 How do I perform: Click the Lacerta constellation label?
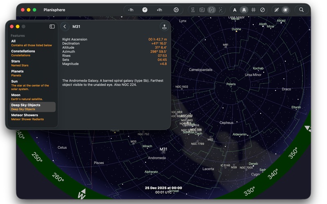208,169
